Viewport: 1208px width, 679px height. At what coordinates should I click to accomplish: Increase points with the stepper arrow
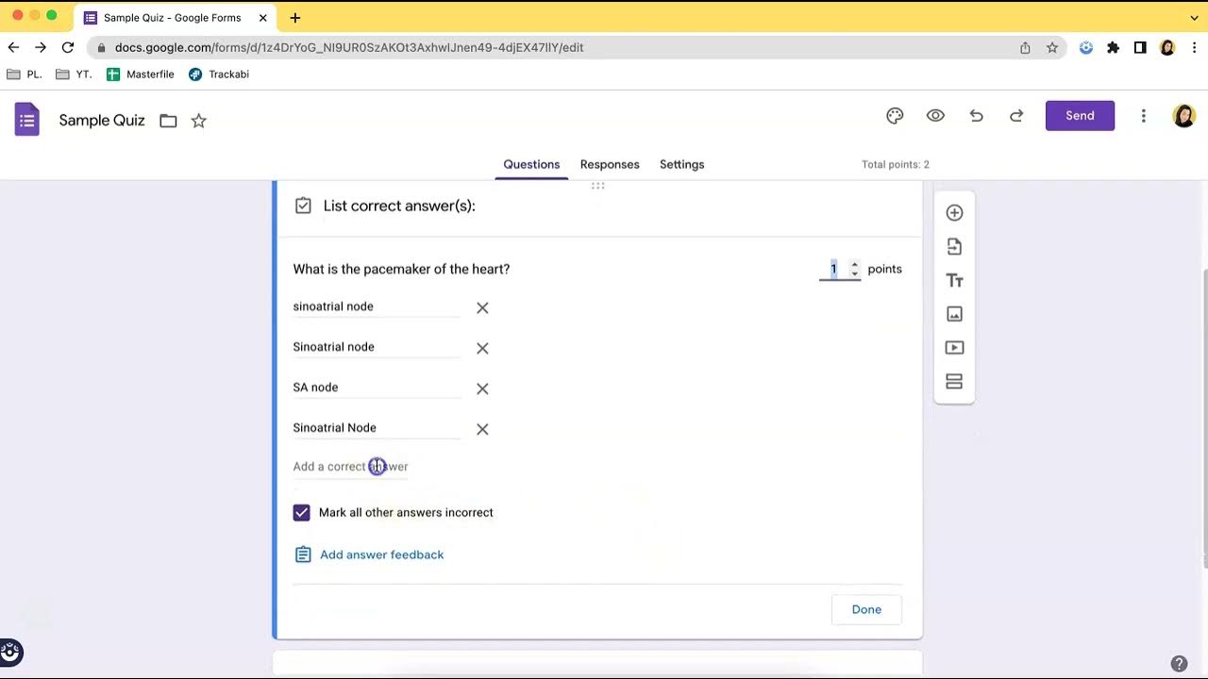tap(854, 264)
